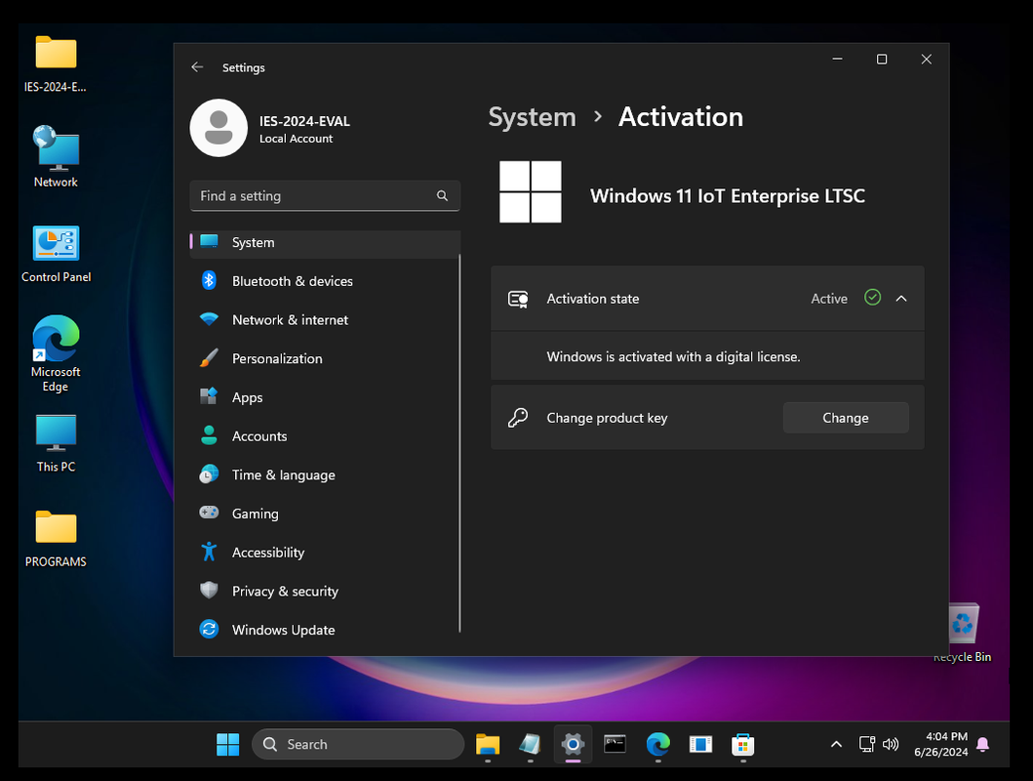Minimize the Settings window

click(837, 60)
